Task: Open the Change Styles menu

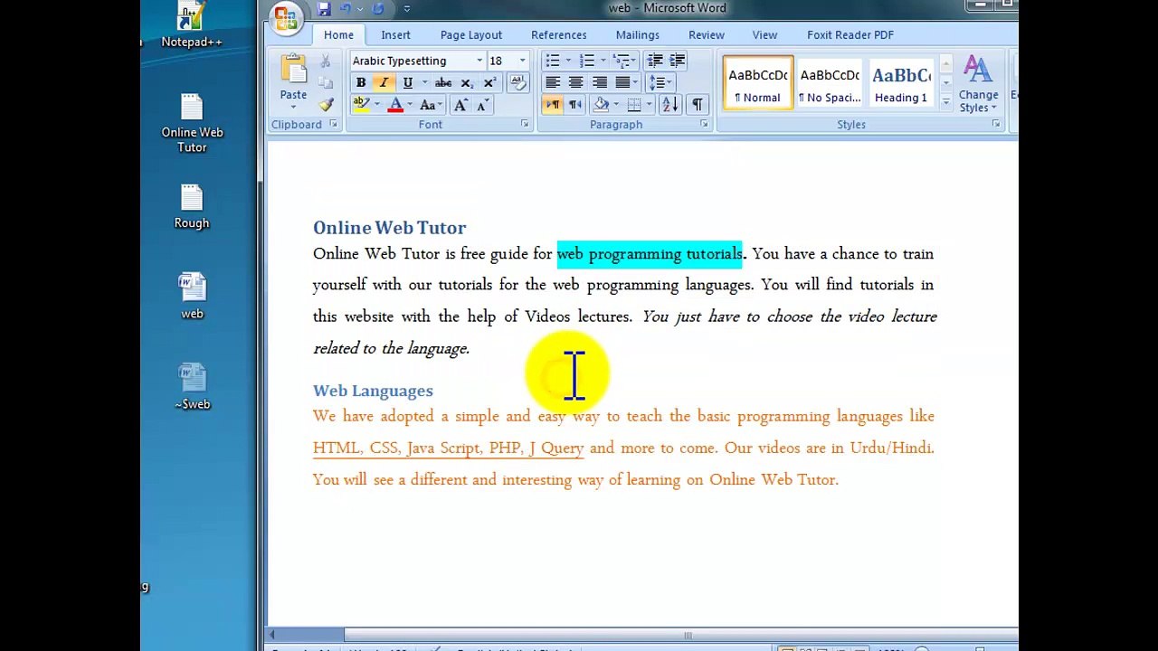Action: pyautogui.click(x=978, y=83)
